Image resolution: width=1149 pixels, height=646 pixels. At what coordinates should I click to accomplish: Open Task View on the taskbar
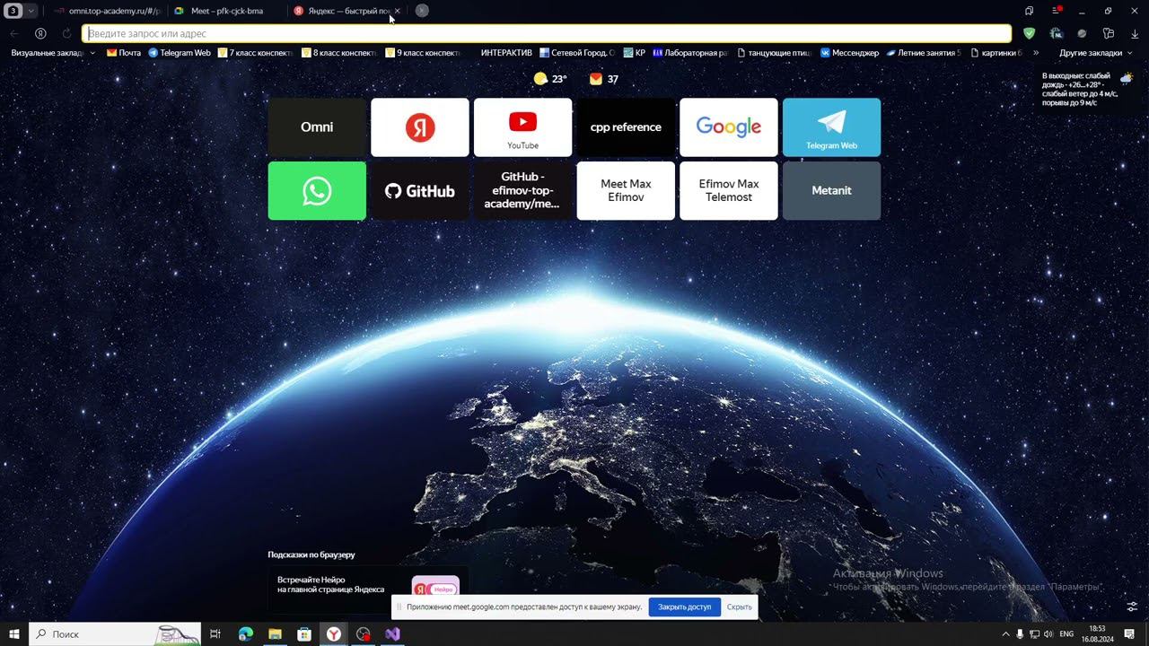tap(215, 634)
